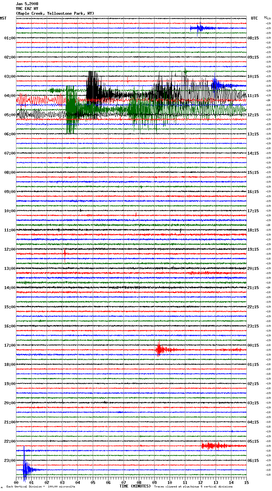
Task: Click minute 12 on the time axis
Action: click(201, 483)
